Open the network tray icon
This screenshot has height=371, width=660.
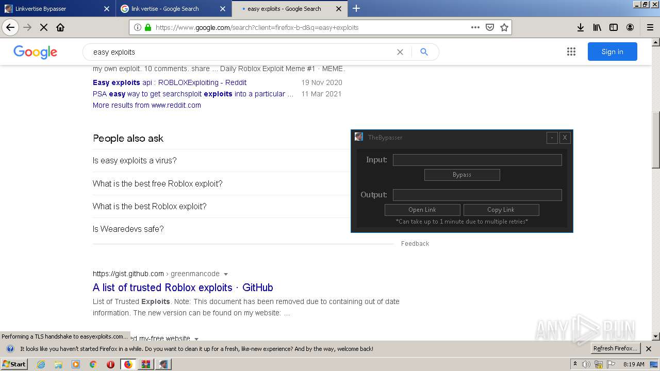[598, 364]
